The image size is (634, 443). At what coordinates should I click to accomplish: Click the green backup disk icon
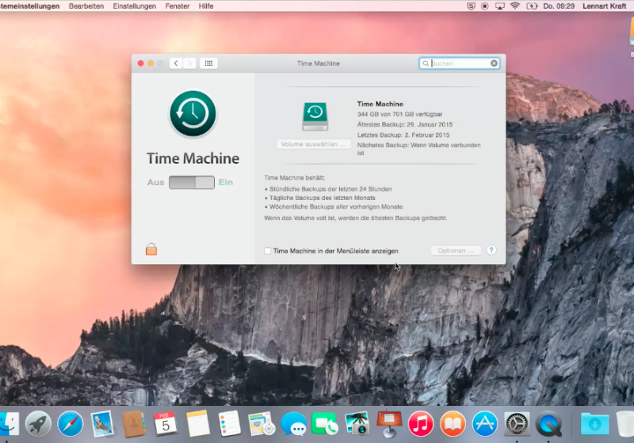[x=315, y=116]
